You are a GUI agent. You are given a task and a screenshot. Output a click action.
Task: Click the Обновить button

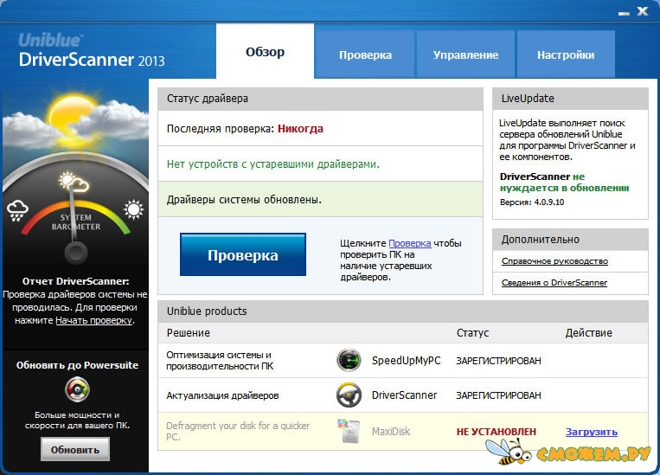75,450
